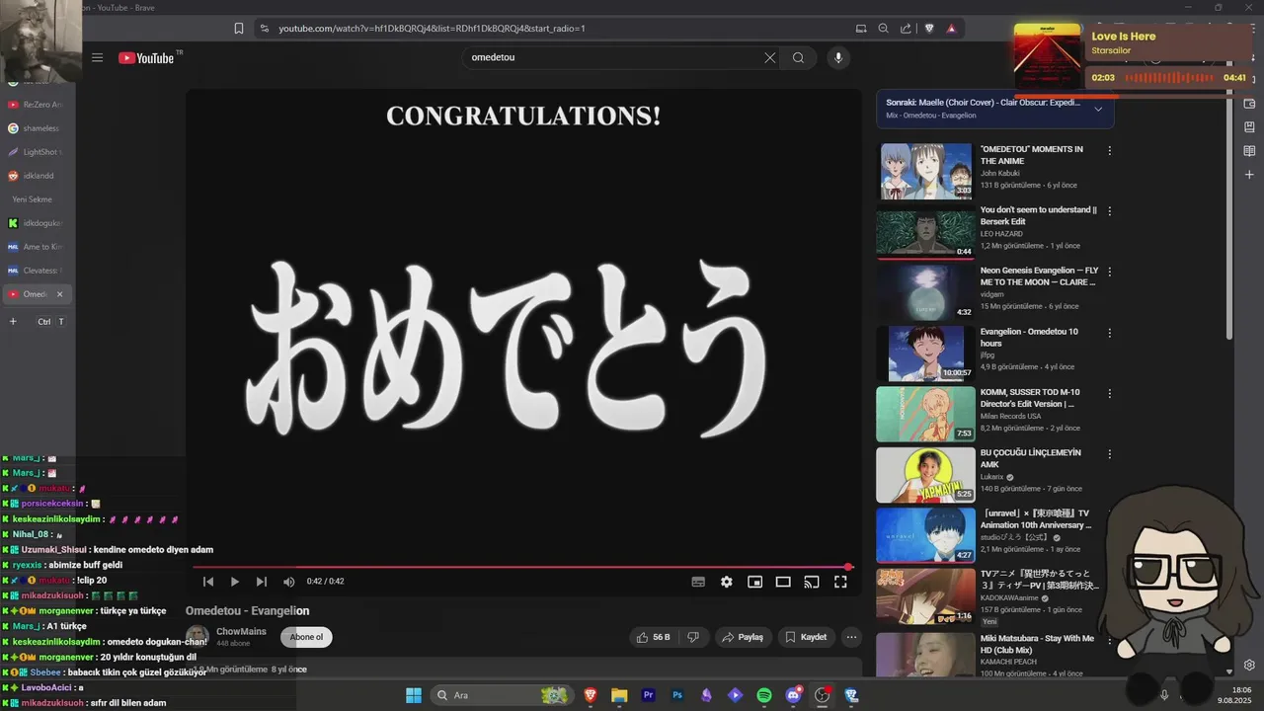
Task: Switch to miniplayer mode
Action: pyautogui.click(x=754, y=582)
